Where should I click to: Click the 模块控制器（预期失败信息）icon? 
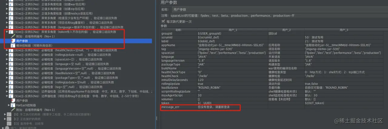click(x=13, y=45)
